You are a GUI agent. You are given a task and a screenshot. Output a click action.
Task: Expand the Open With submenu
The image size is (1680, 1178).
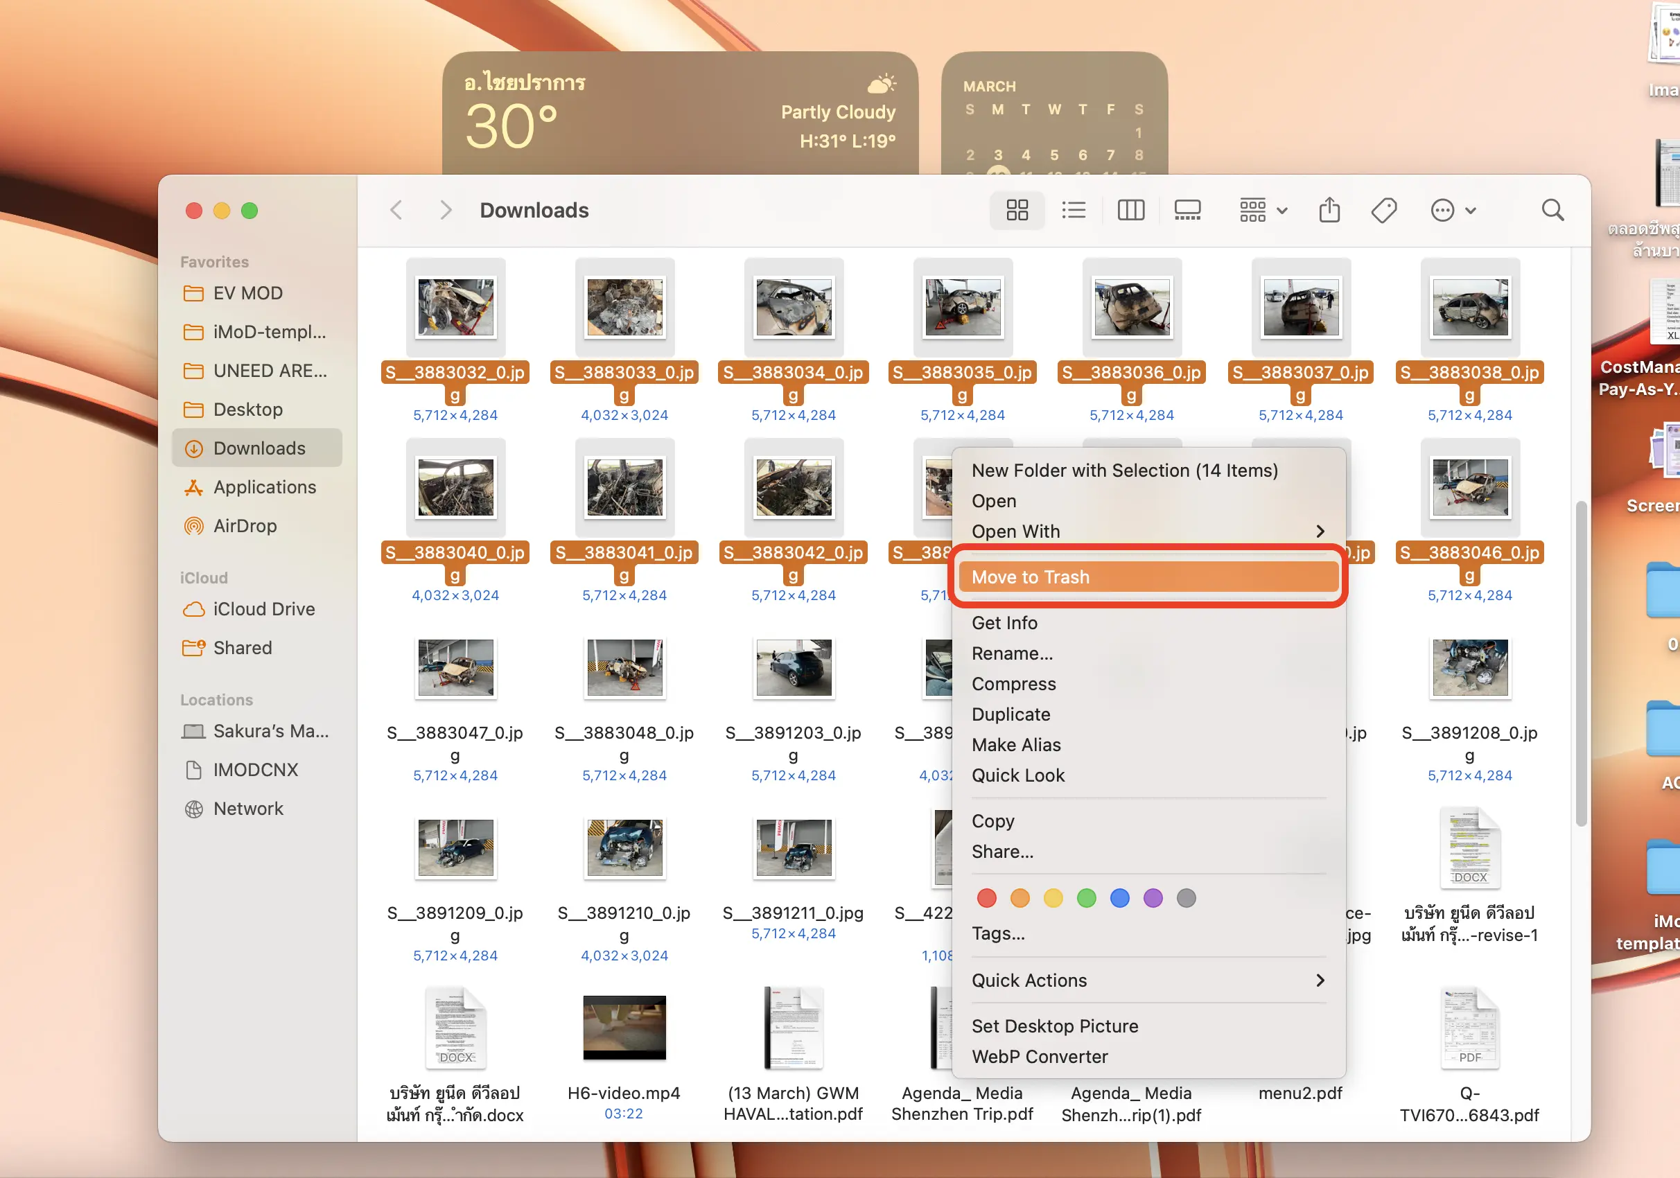click(1320, 531)
